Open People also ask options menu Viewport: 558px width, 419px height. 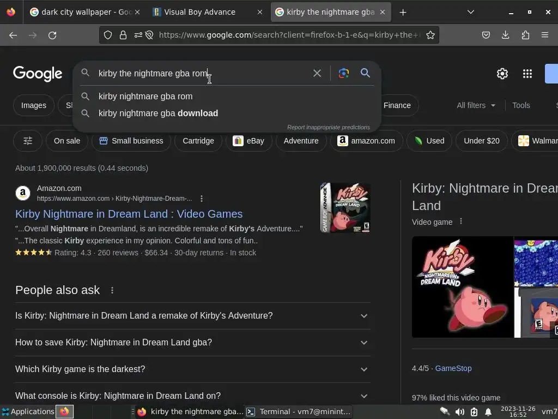[x=112, y=290]
